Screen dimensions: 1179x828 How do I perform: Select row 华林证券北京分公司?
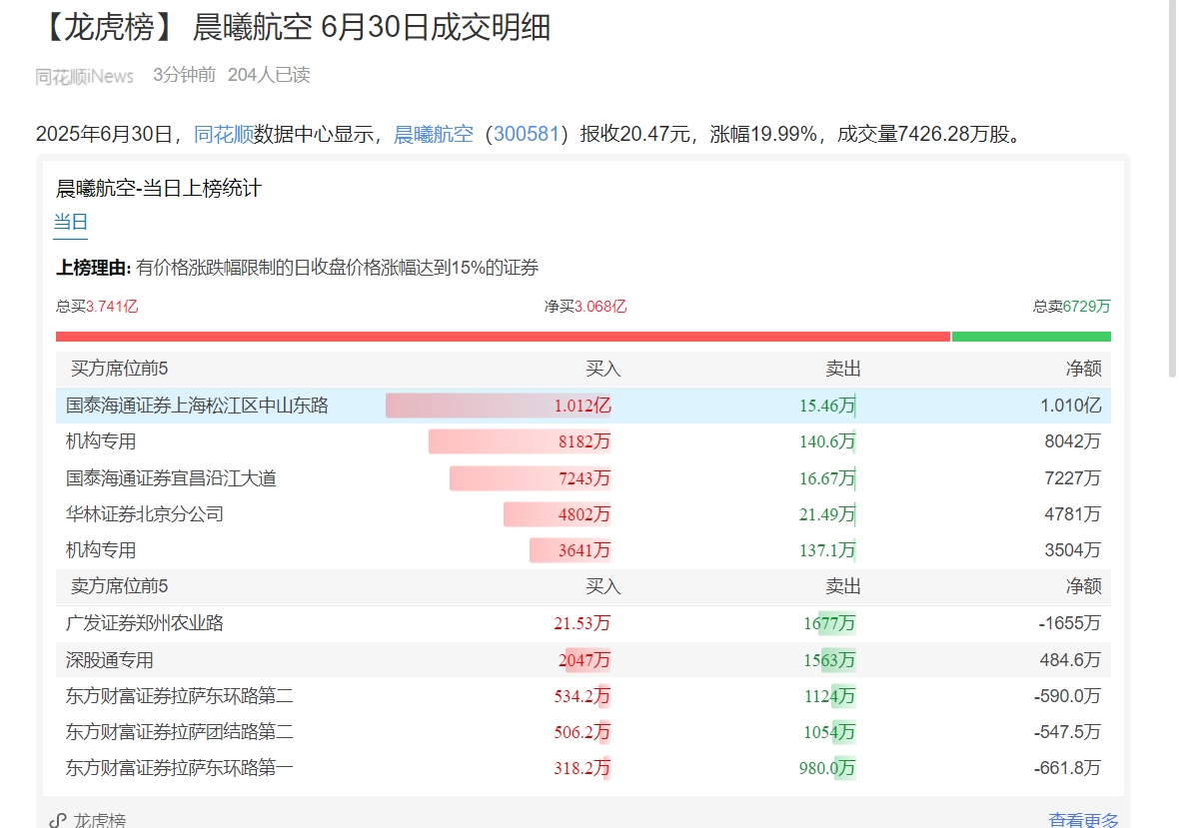584,514
